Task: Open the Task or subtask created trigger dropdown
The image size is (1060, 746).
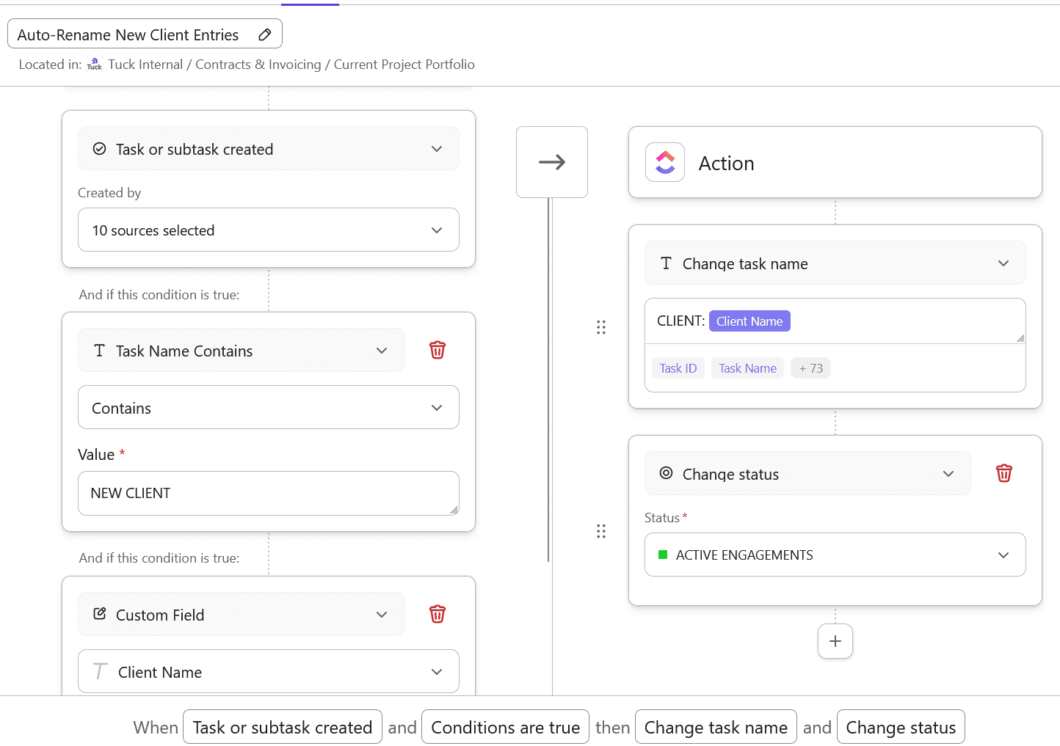Action: pos(269,149)
